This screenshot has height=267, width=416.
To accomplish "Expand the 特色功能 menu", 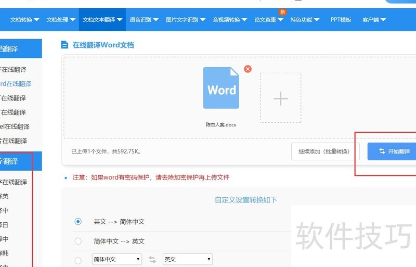I will (x=305, y=20).
